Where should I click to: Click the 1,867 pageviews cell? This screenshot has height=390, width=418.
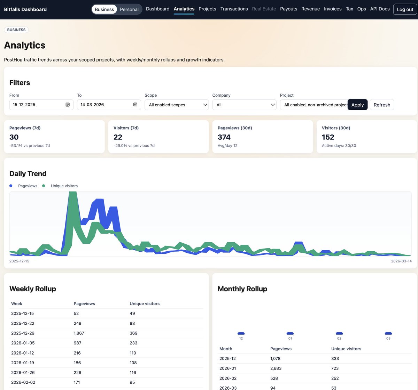click(x=79, y=333)
